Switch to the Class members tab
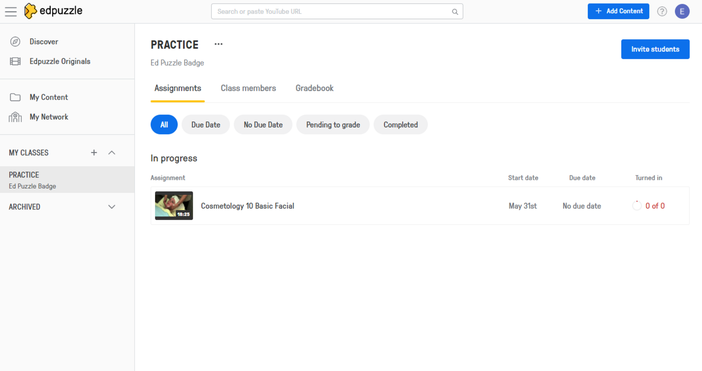The width and height of the screenshot is (702, 371). coord(248,88)
